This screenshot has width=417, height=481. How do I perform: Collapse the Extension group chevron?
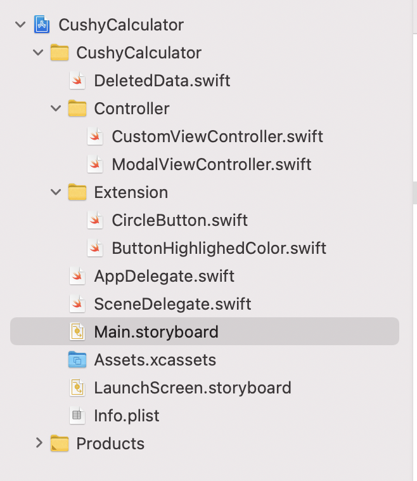[x=56, y=192]
